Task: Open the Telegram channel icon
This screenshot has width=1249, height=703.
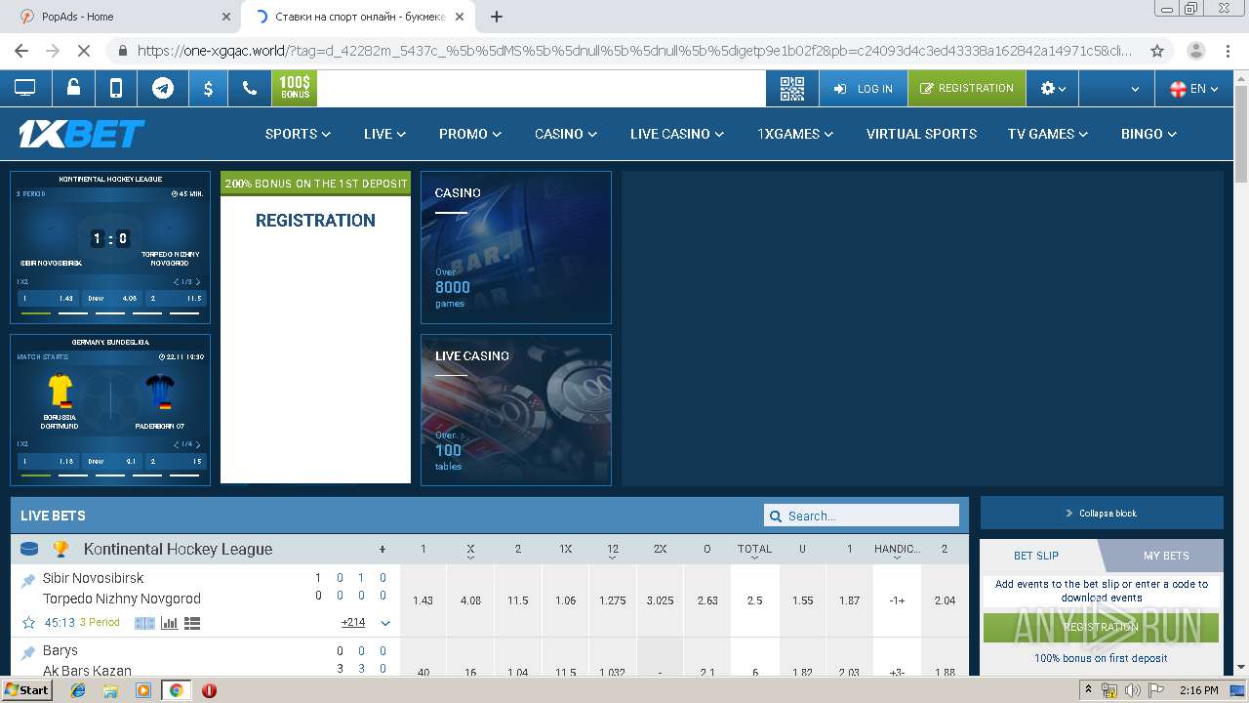Action: (163, 89)
